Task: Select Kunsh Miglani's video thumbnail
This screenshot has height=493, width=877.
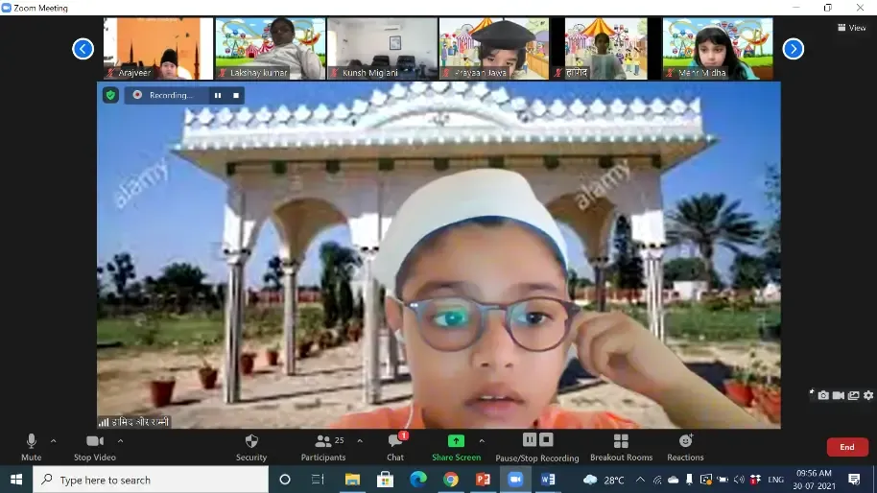Action: point(380,48)
